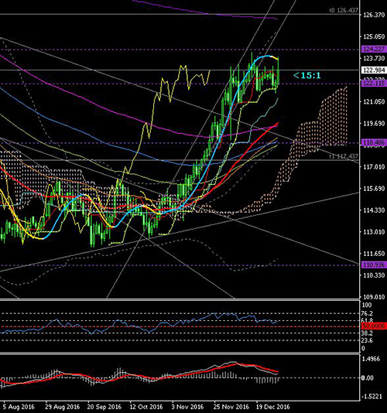Click the 117.010 price axis label
Screen dimensions: 387x413
point(374,167)
